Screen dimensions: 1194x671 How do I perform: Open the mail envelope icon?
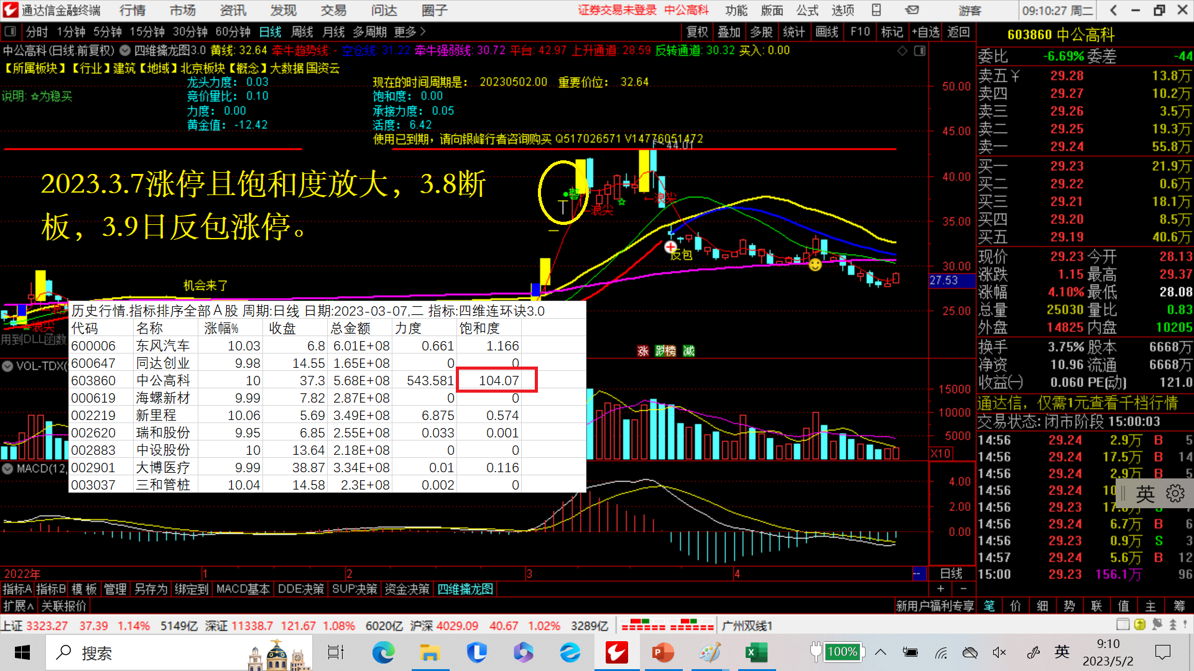pyautogui.click(x=912, y=10)
